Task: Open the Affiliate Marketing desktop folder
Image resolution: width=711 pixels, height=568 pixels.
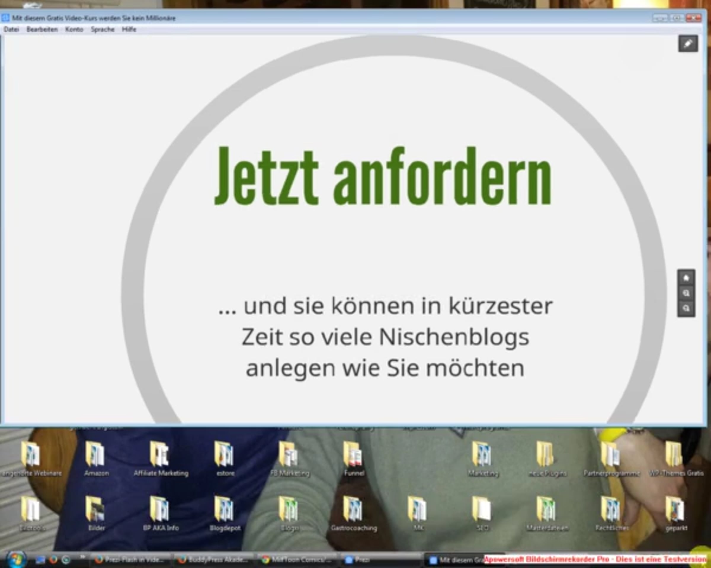Action: click(160, 456)
